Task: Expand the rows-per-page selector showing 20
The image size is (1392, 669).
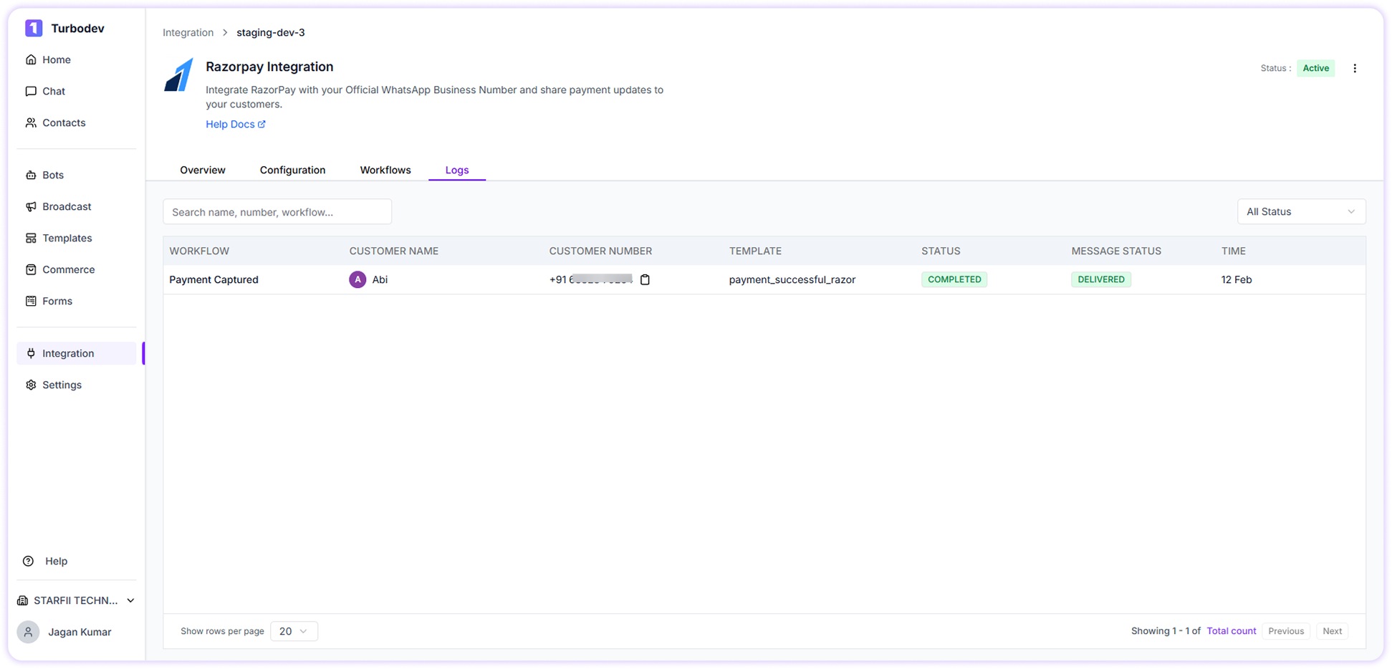Action: [294, 631]
